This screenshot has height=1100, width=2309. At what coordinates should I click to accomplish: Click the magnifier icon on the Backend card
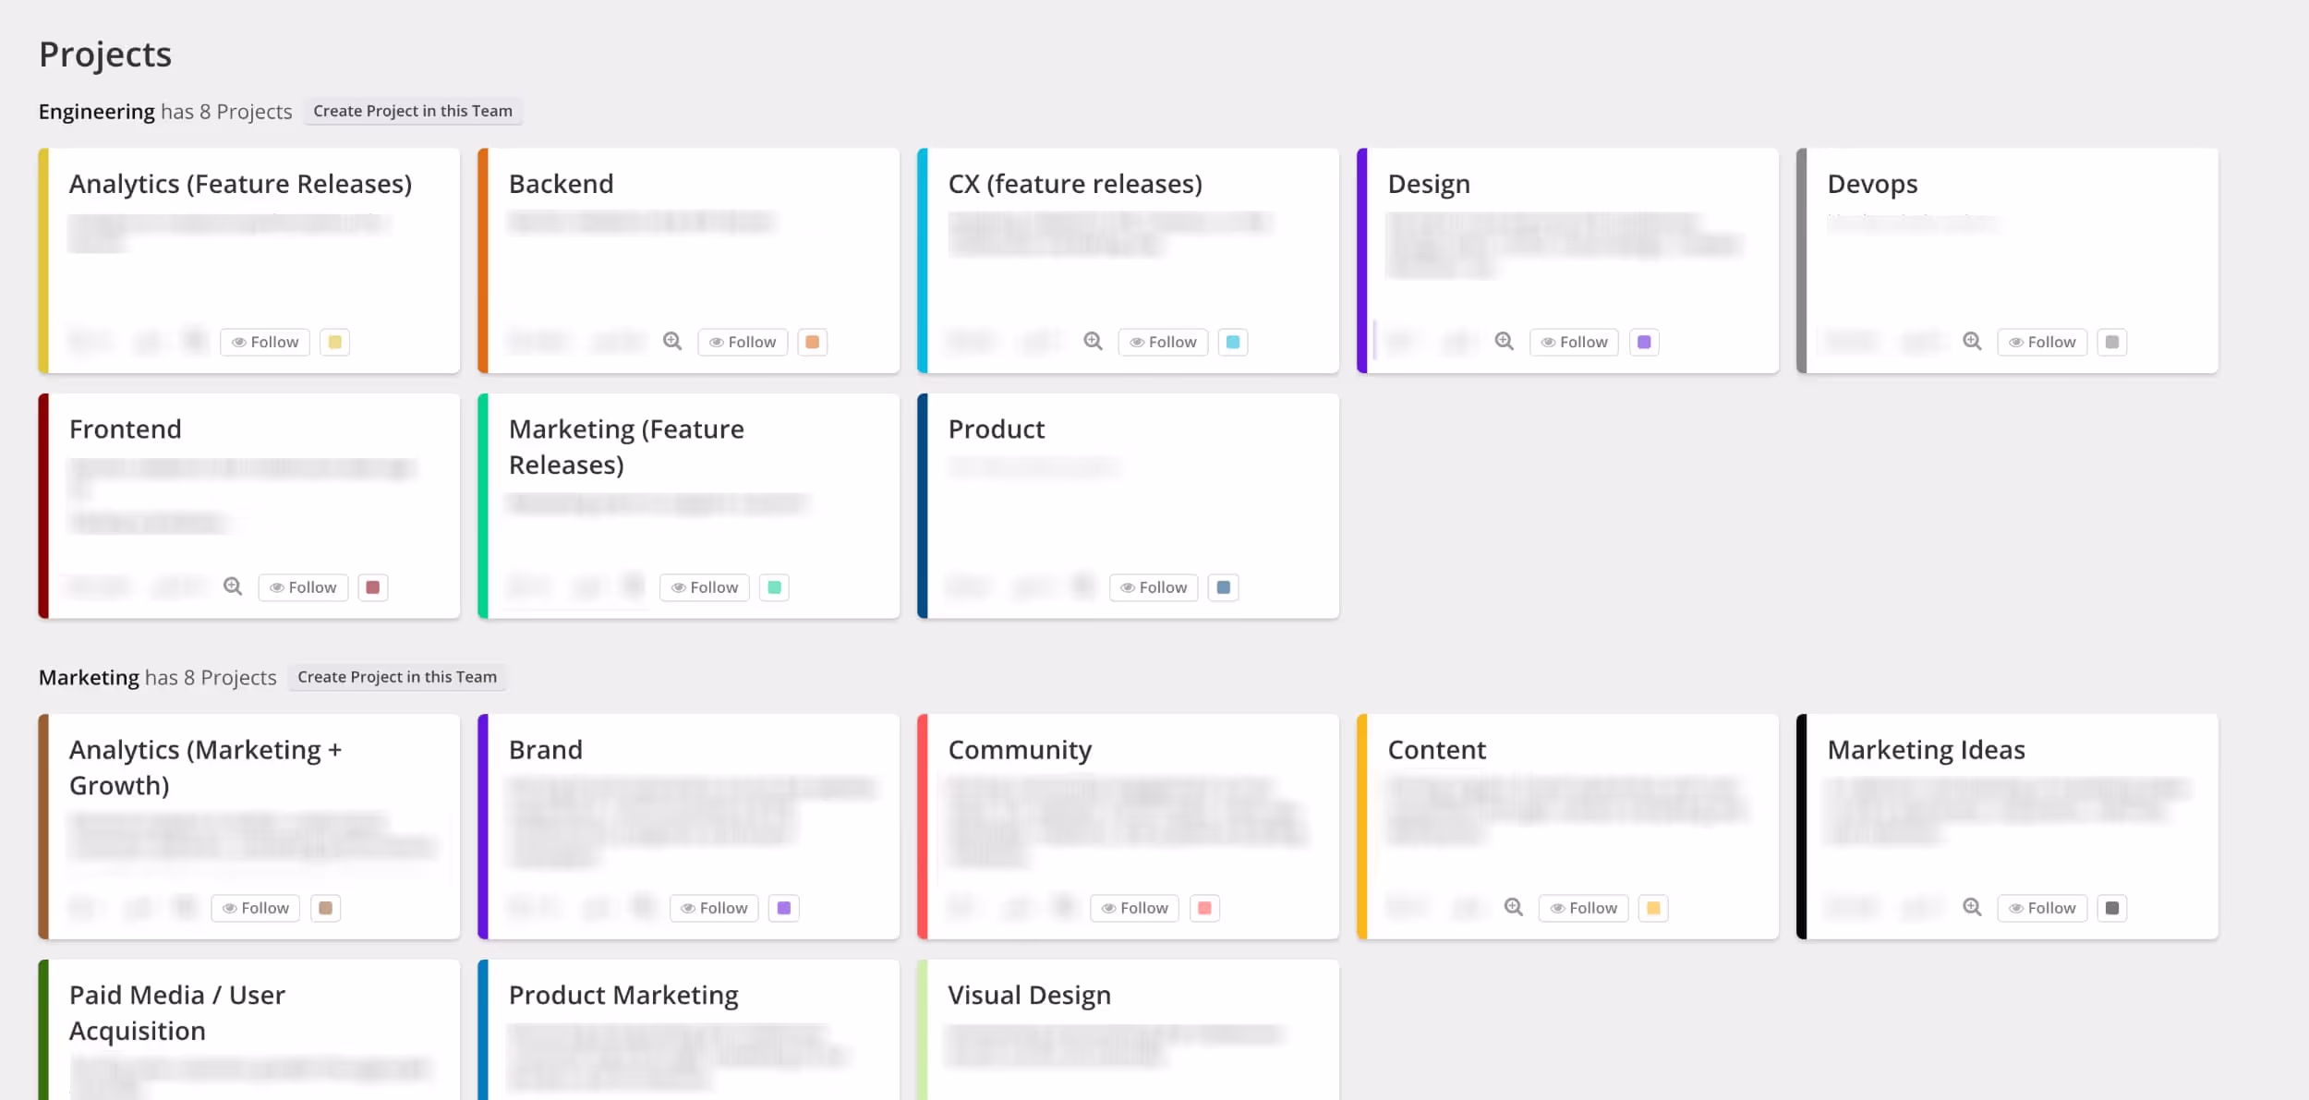tap(672, 342)
